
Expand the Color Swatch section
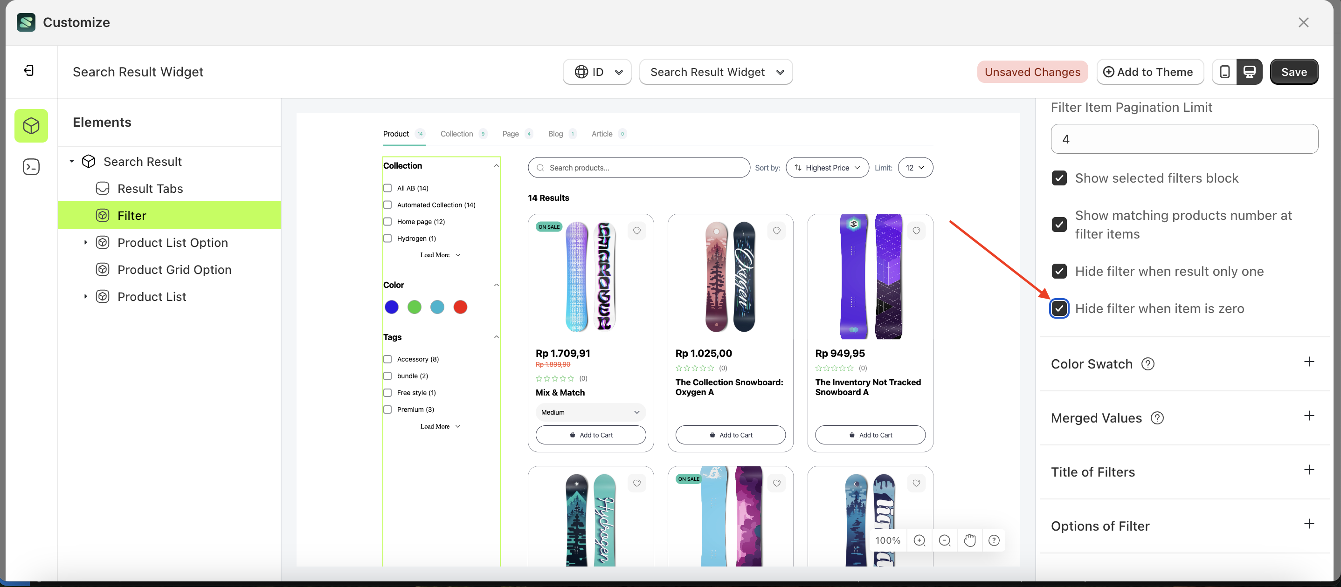1310,362
